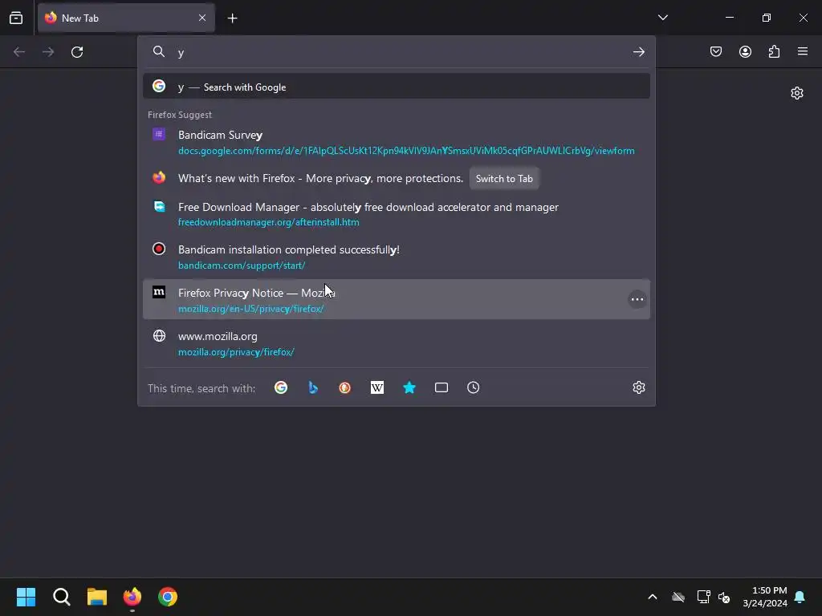This screenshot has width=822, height=616.
Task: Select Firefox Privacy Notice — Mozilla suggestion
Action: click(x=397, y=300)
